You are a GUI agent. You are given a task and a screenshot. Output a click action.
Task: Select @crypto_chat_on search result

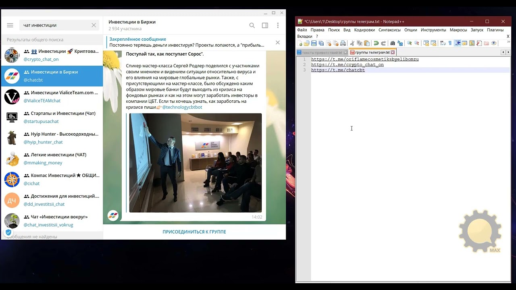point(52,55)
